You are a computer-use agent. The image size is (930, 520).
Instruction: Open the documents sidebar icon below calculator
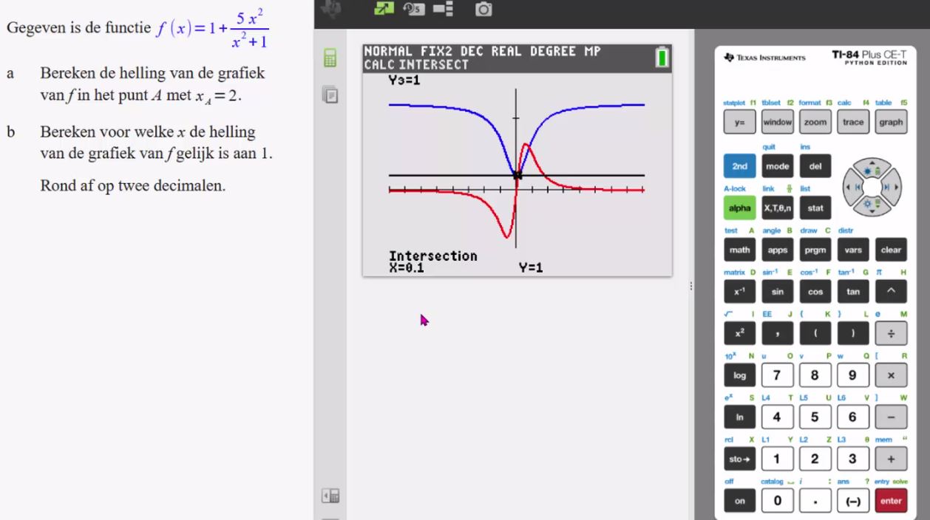tap(330, 94)
